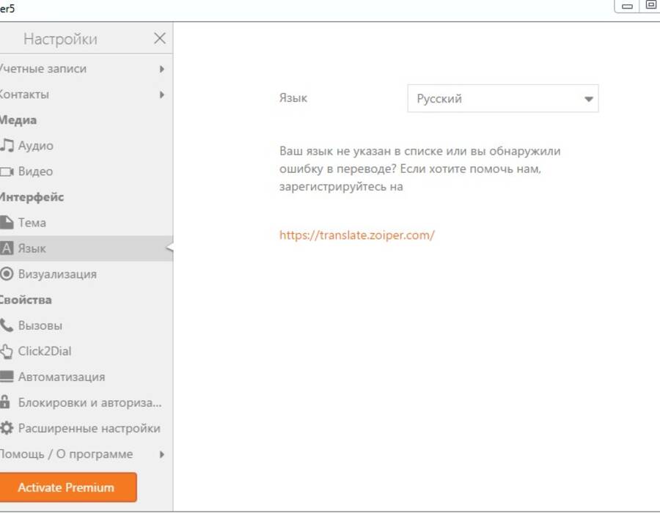Select the Визуализация menu item
Image resolution: width=660 pixels, height=513 pixels.
pos(87,274)
